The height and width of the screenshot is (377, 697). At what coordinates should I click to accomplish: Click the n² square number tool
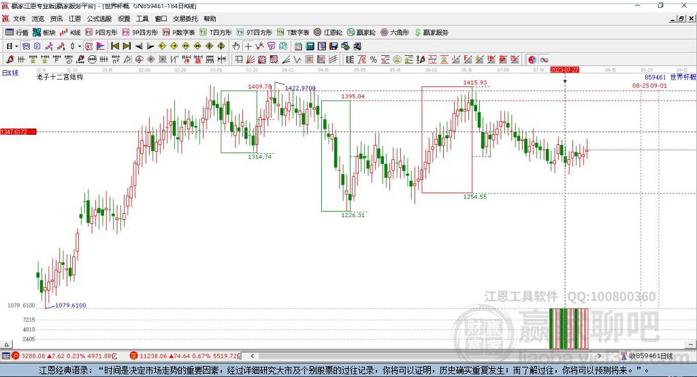[x=116, y=60]
